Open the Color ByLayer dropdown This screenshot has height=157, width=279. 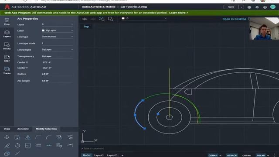tap(57, 31)
